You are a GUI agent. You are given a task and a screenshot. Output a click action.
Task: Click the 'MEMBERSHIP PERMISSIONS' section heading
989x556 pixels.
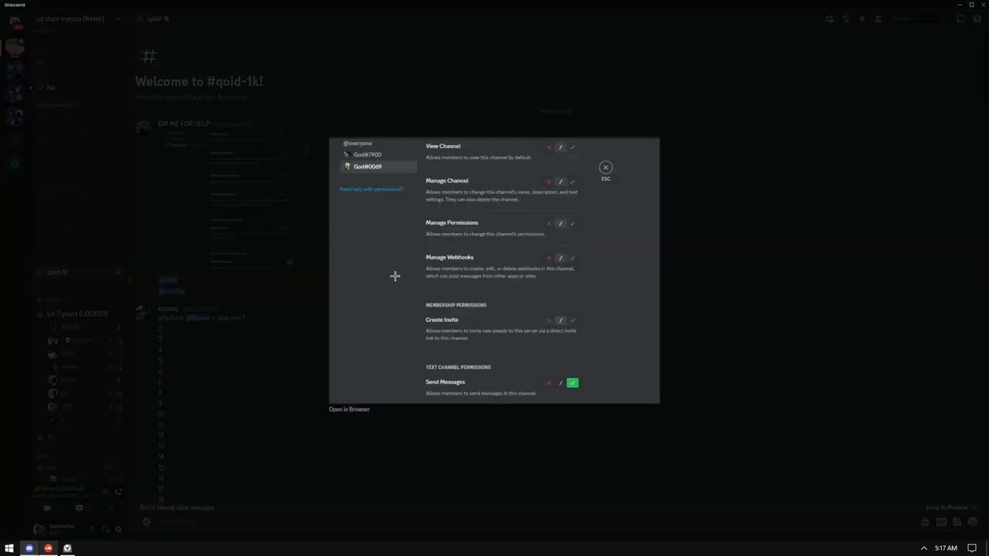point(456,305)
